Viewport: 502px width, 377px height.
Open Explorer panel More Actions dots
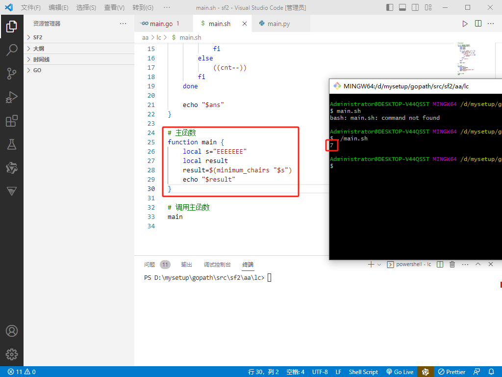(x=123, y=24)
